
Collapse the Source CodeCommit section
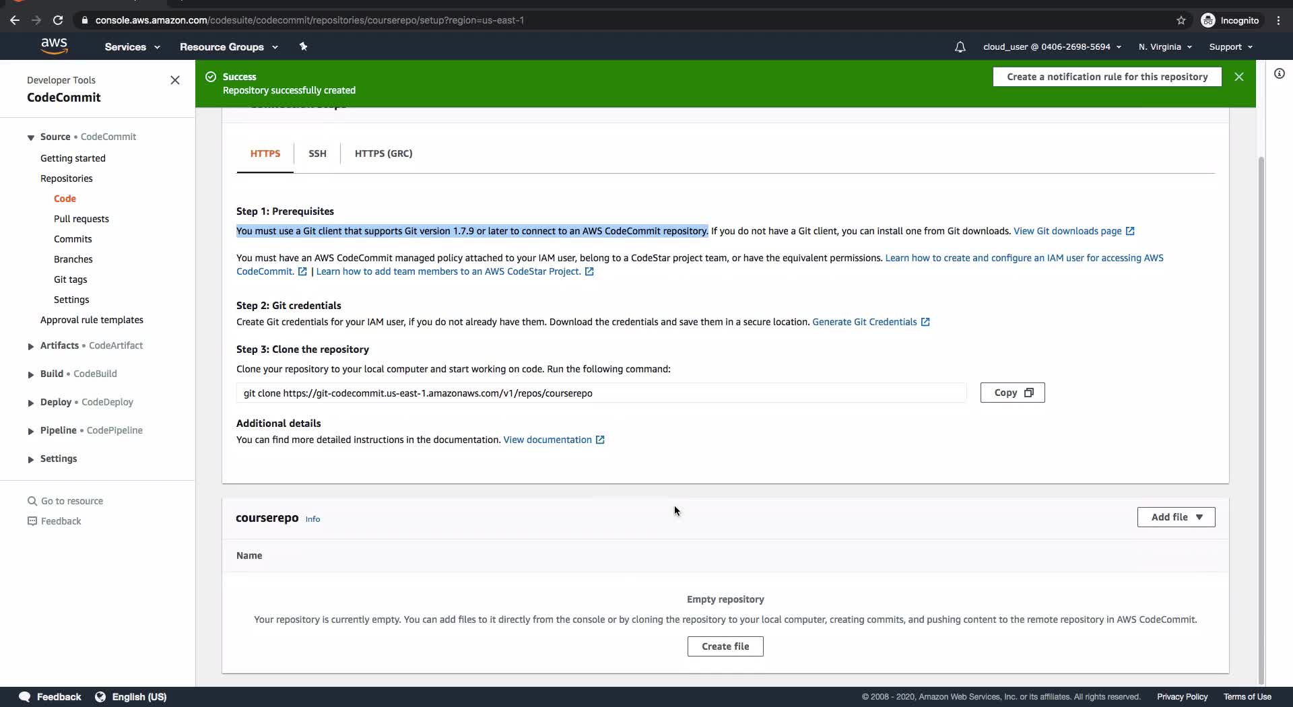31,137
